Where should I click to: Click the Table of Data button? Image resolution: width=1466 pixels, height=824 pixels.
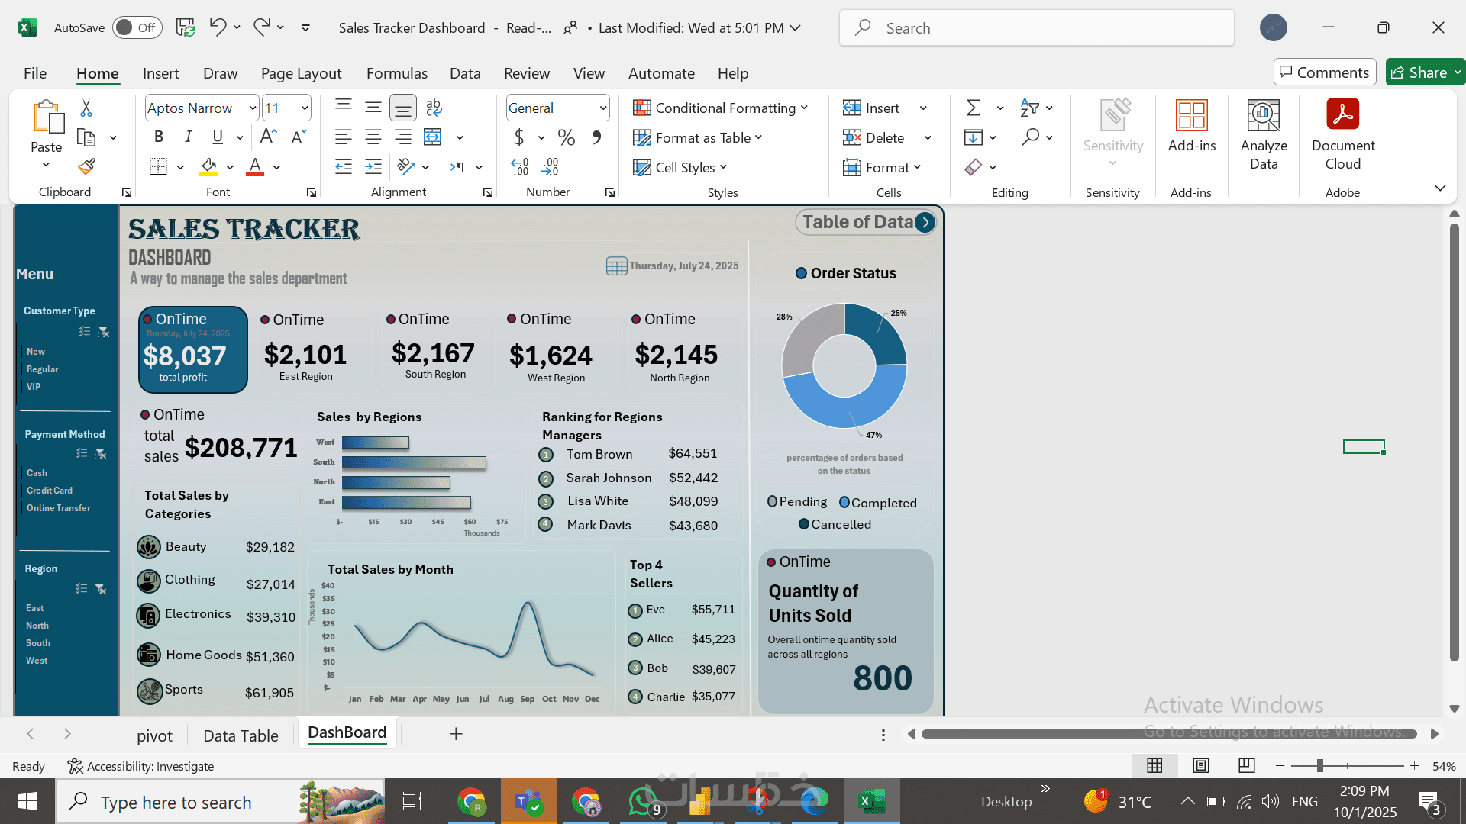[866, 222]
